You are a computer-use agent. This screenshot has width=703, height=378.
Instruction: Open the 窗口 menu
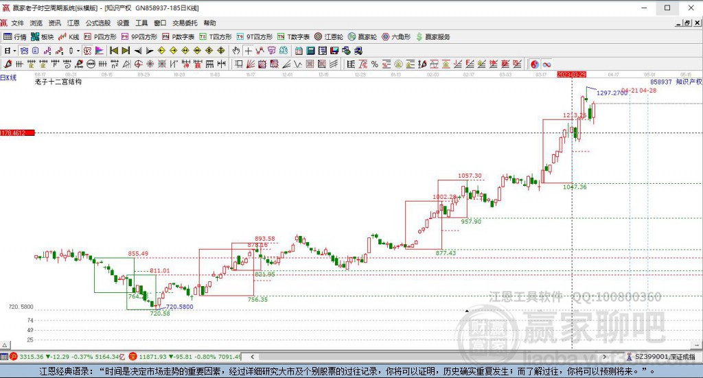(x=160, y=23)
